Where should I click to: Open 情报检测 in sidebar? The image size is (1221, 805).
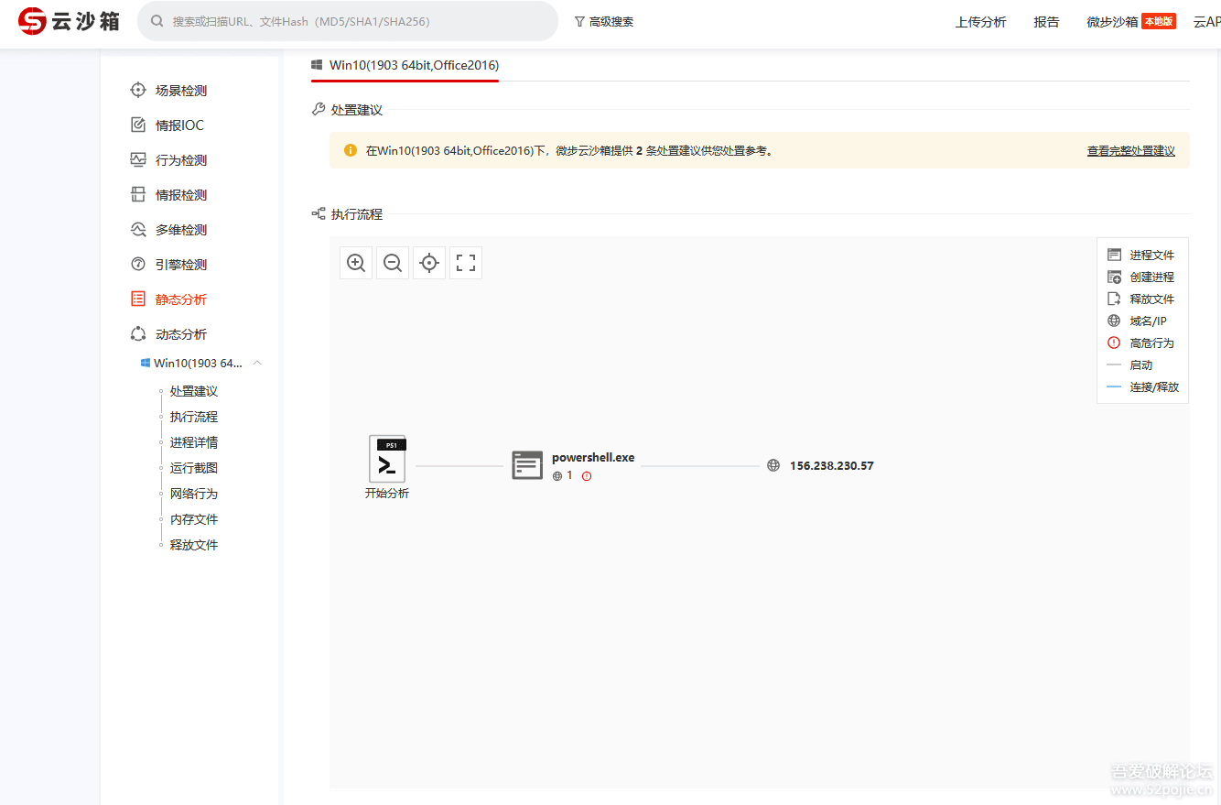click(181, 194)
